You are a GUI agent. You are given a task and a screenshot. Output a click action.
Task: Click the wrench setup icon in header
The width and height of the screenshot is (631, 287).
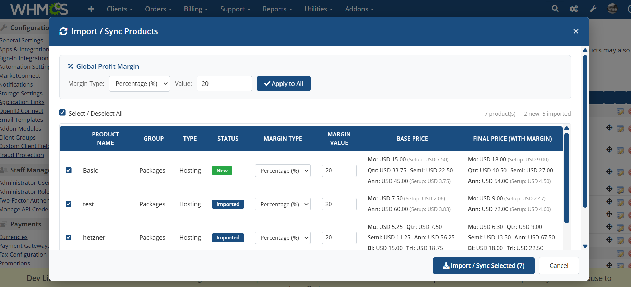593,9
